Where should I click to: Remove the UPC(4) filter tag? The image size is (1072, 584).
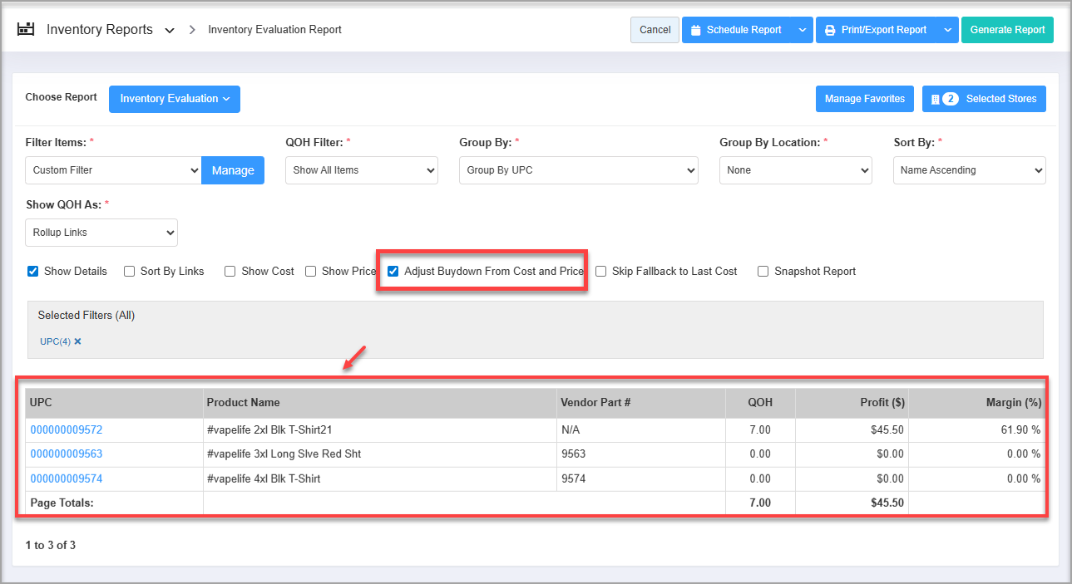[x=77, y=341]
